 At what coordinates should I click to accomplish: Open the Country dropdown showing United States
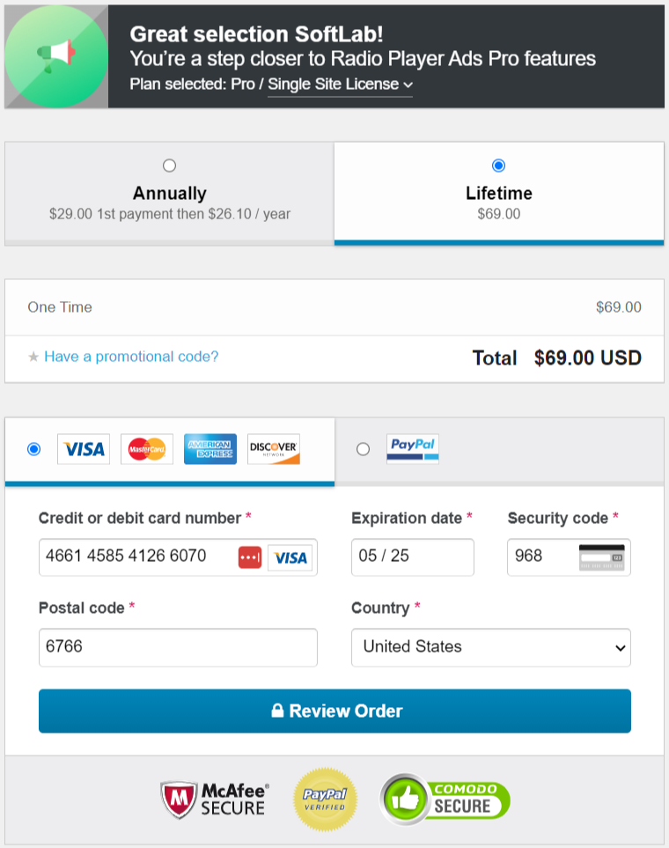tap(491, 647)
